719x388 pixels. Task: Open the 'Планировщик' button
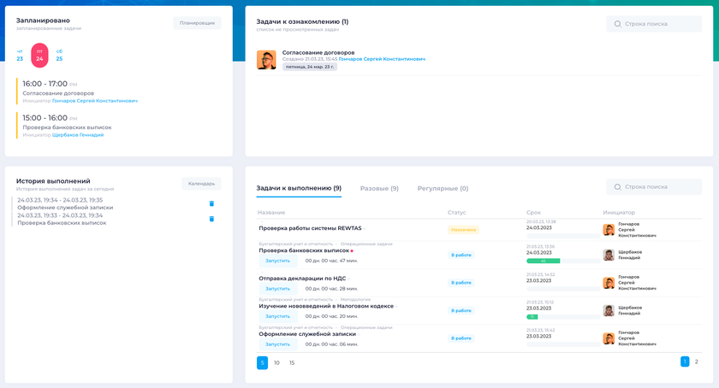point(197,23)
